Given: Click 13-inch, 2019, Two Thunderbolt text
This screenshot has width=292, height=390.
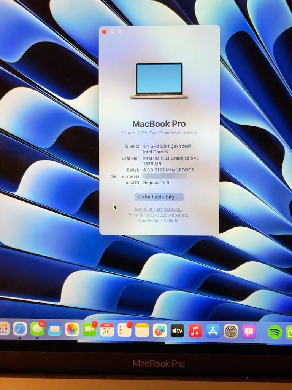Looking at the screenshot, I should point(159,133).
